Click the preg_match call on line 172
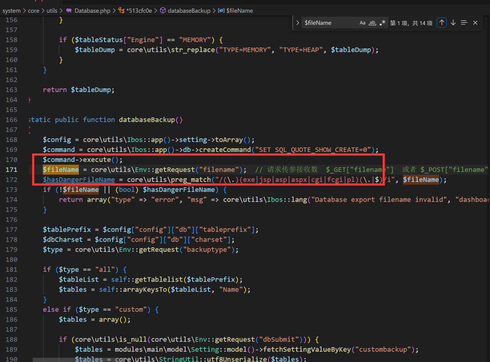Viewport: 490px width, 362px height. [x=191, y=180]
